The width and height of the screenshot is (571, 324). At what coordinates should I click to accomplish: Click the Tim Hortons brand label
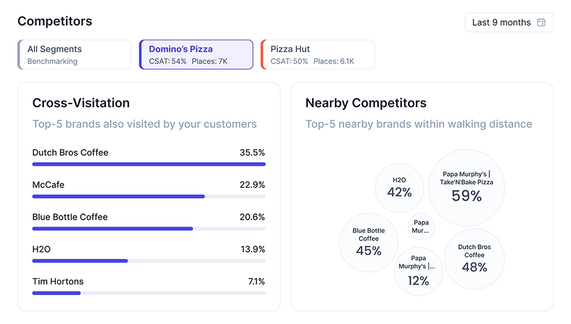tap(58, 282)
